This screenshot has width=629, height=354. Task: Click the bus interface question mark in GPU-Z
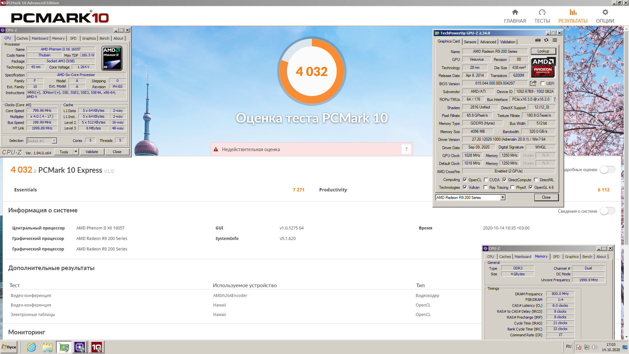point(555,99)
